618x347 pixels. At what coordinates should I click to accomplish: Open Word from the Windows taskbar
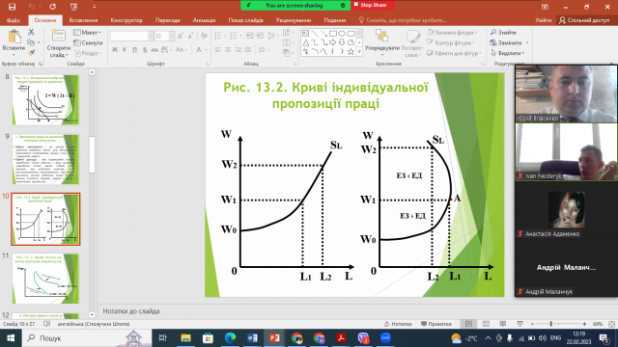point(252,338)
